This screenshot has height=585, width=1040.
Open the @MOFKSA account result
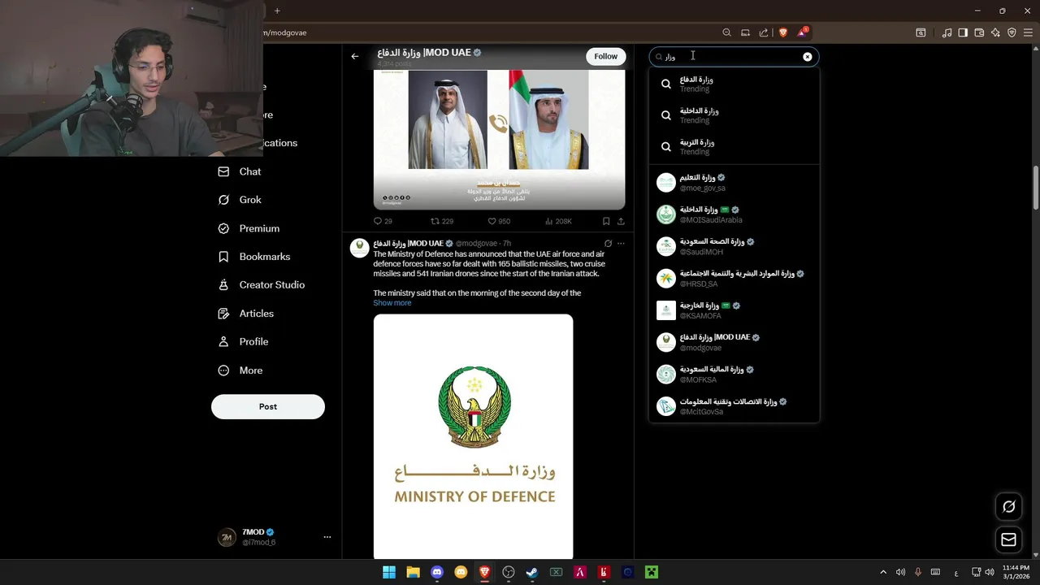[x=734, y=375]
